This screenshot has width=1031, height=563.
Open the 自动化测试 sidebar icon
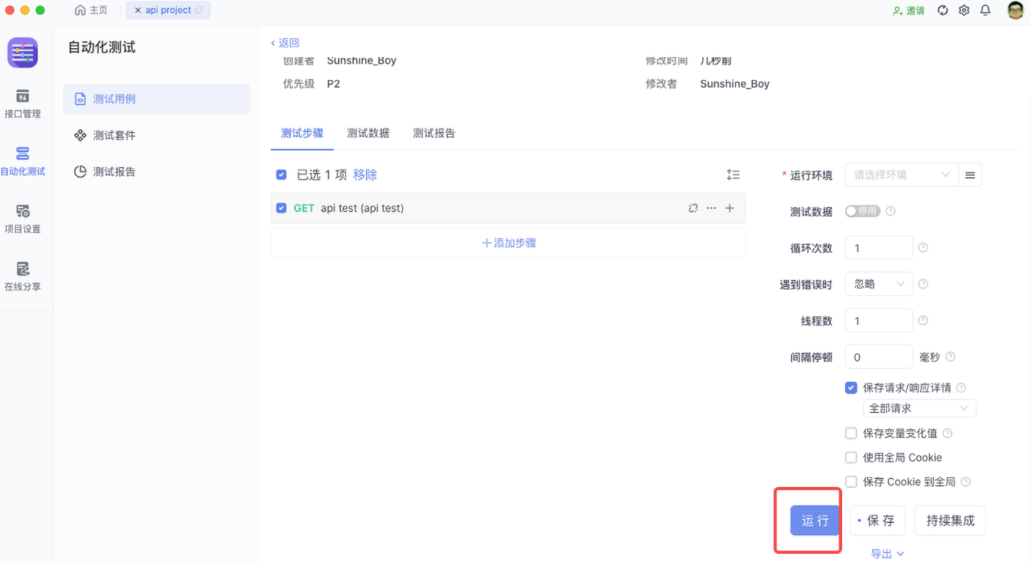[x=23, y=161]
